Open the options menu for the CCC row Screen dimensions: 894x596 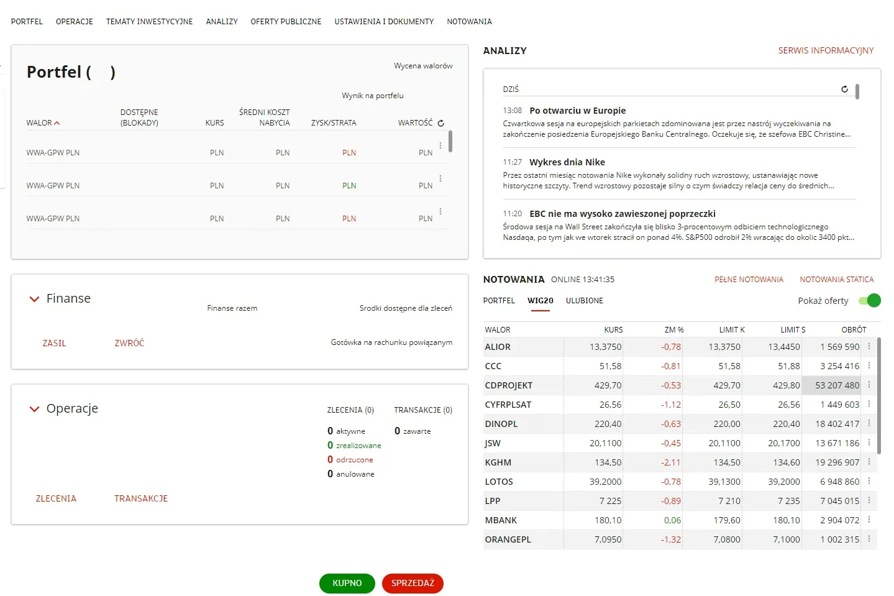[x=869, y=365]
